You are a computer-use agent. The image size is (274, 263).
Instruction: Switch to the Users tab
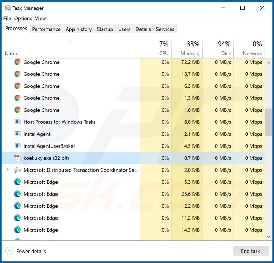pos(124,29)
